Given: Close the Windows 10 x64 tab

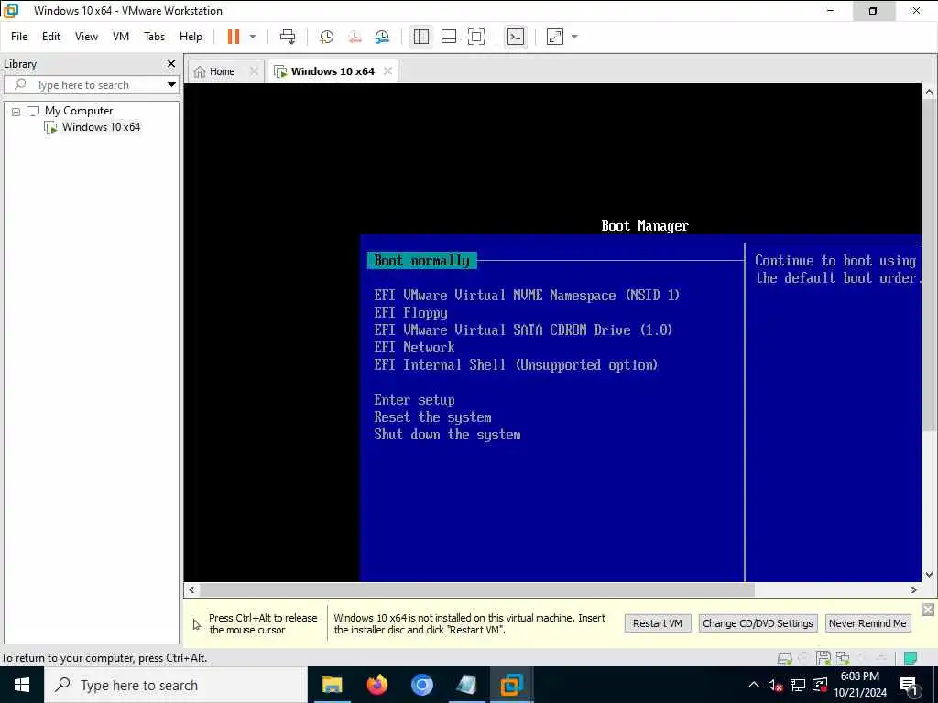Looking at the screenshot, I should (x=387, y=71).
